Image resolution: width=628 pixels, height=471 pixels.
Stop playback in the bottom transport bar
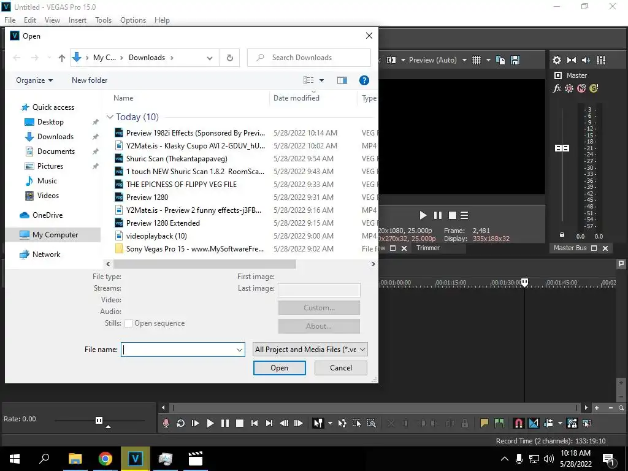[x=240, y=423]
